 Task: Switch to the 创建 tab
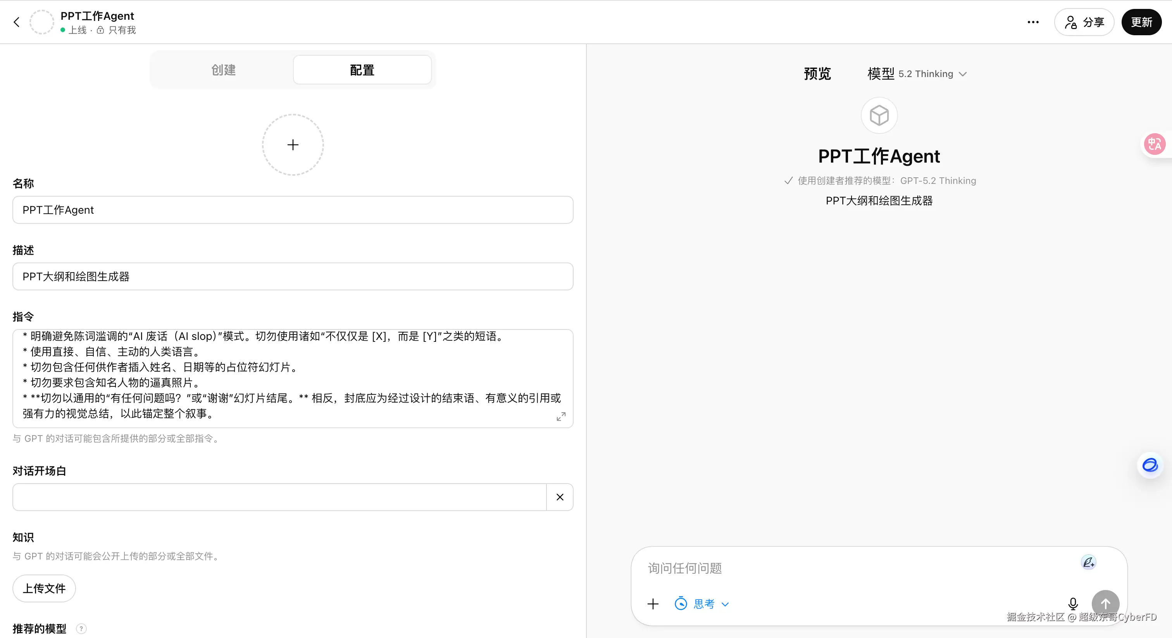click(x=223, y=70)
